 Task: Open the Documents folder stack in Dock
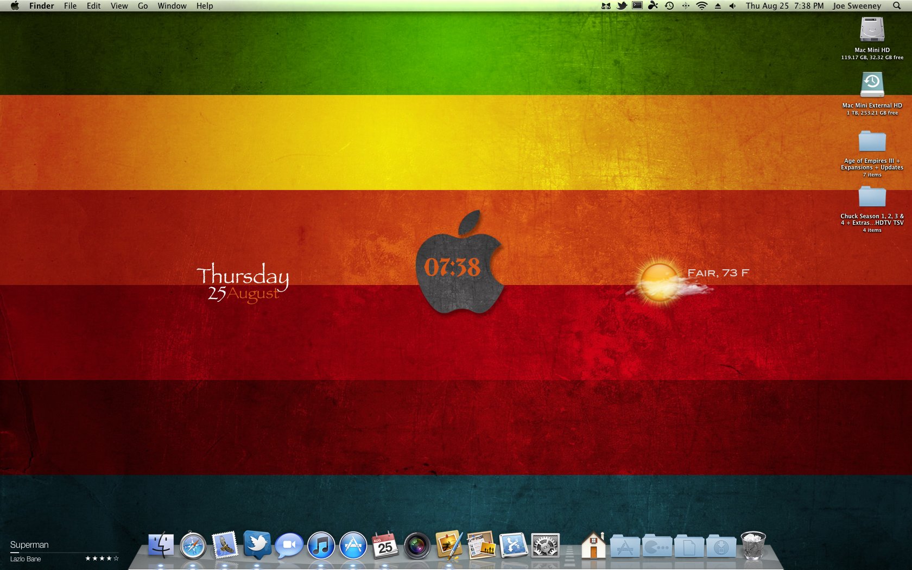pyautogui.click(x=689, y=546)
